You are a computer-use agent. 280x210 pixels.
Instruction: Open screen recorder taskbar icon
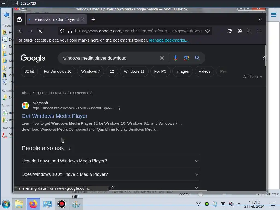62,204
